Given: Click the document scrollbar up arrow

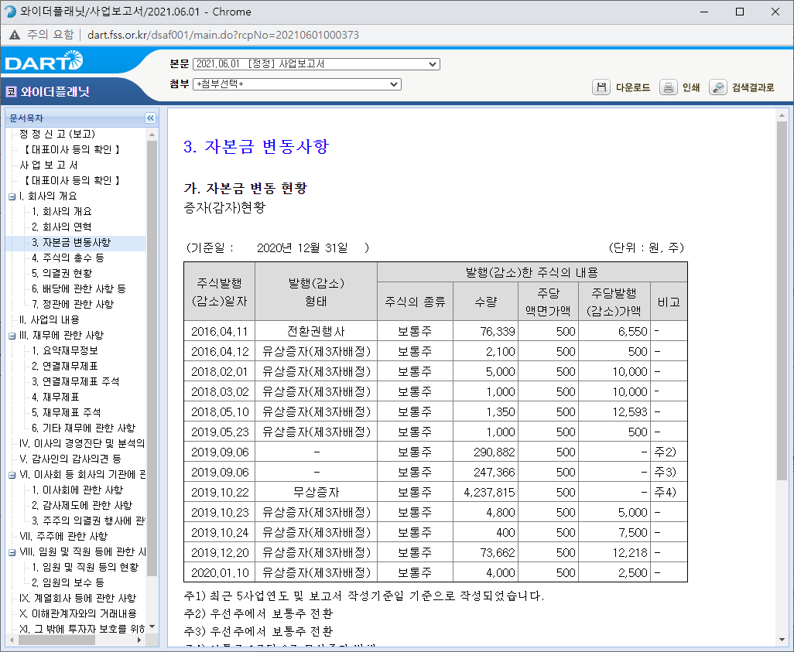Looking at the screenshot, I should pyautogui.click(x=782, y=115).
